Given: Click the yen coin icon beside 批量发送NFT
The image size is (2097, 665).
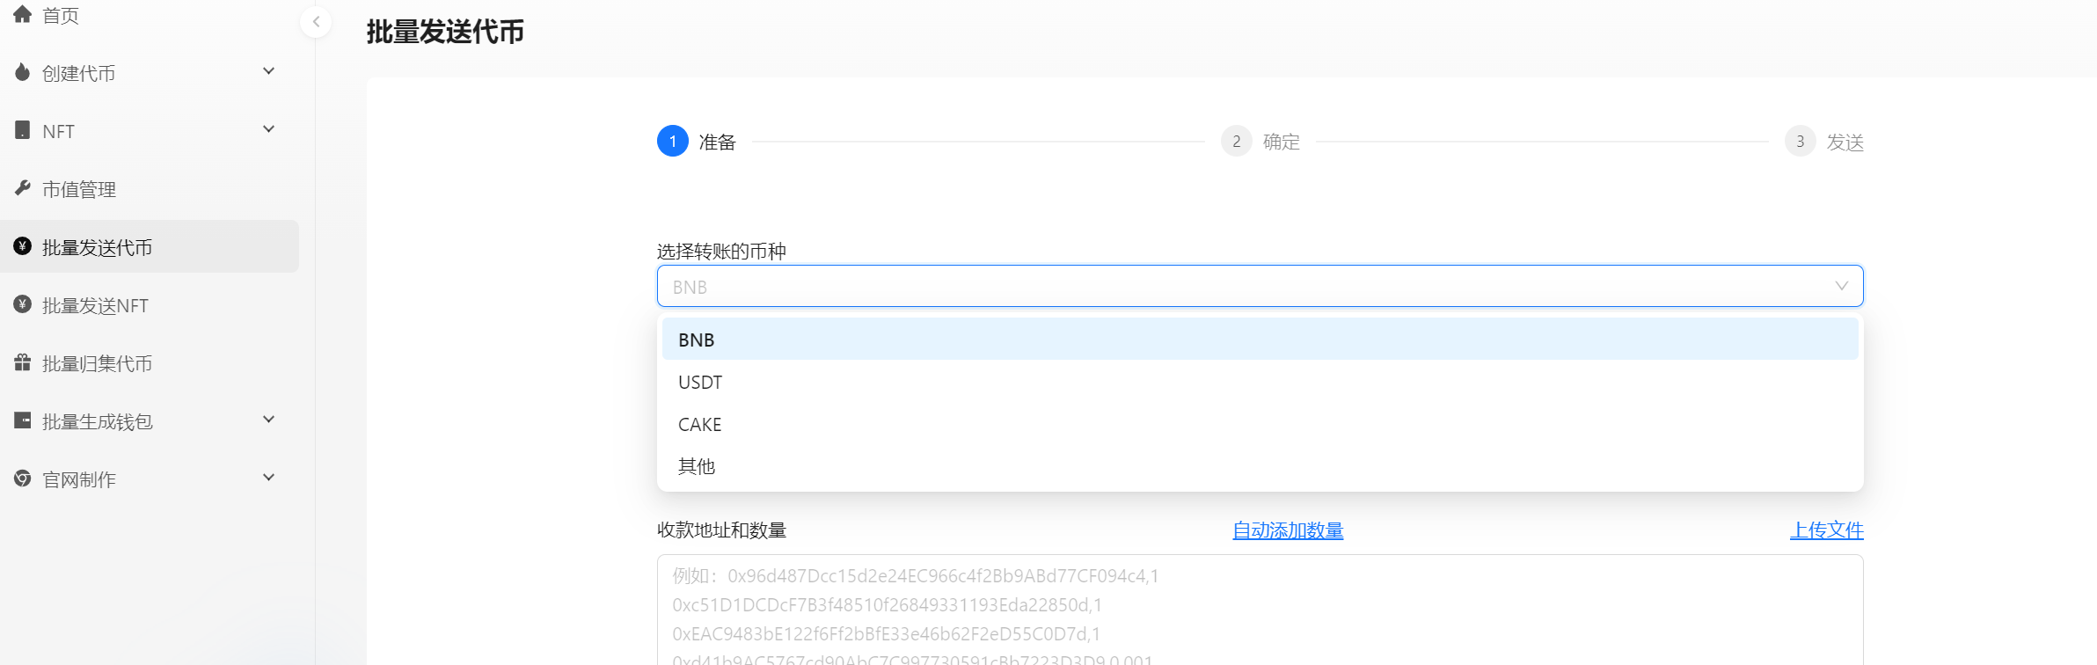Looking at the screenshot, I should coord(23,304).
